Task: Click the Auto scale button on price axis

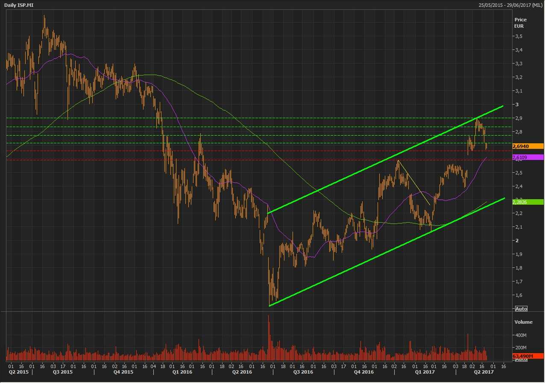Action: pyautogui.click(x=521, y=308)
